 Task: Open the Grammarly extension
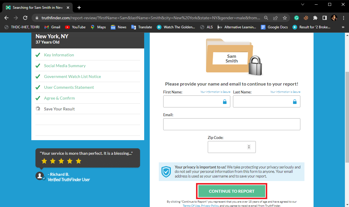pos(297,18)
